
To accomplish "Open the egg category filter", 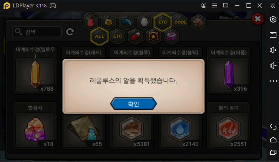I will [x=144, y=22].
